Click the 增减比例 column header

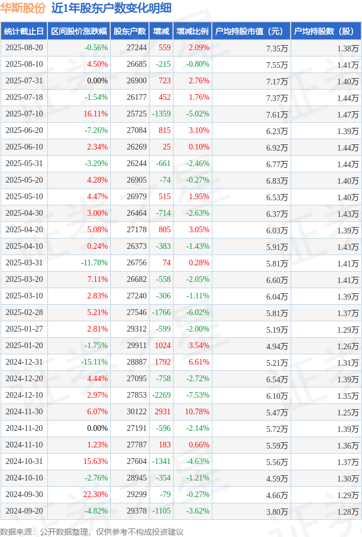192,31
